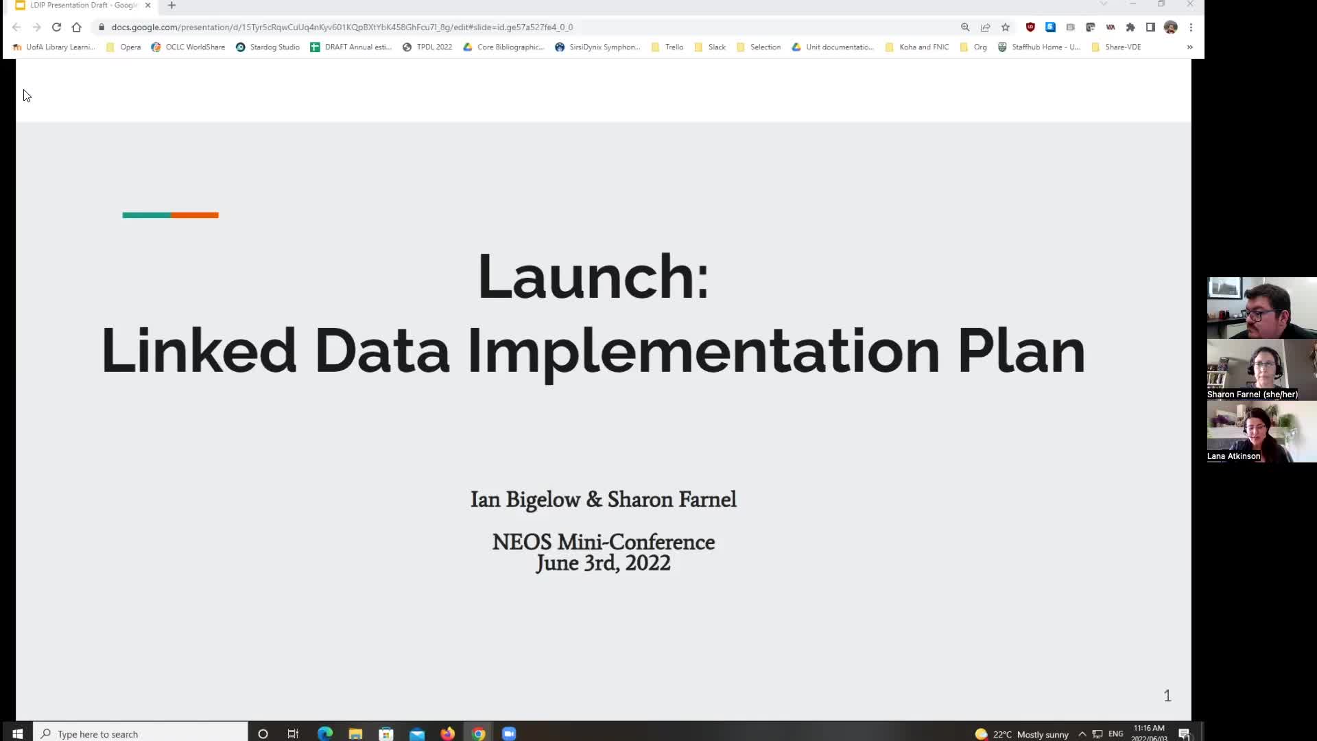
Task: Toggle the browser side panel icon
Action: pyautogui.click(x=1150, y=27)
